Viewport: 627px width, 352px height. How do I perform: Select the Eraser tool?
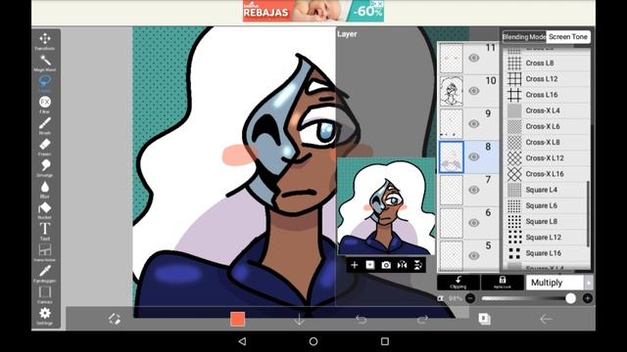click(45, 147)
